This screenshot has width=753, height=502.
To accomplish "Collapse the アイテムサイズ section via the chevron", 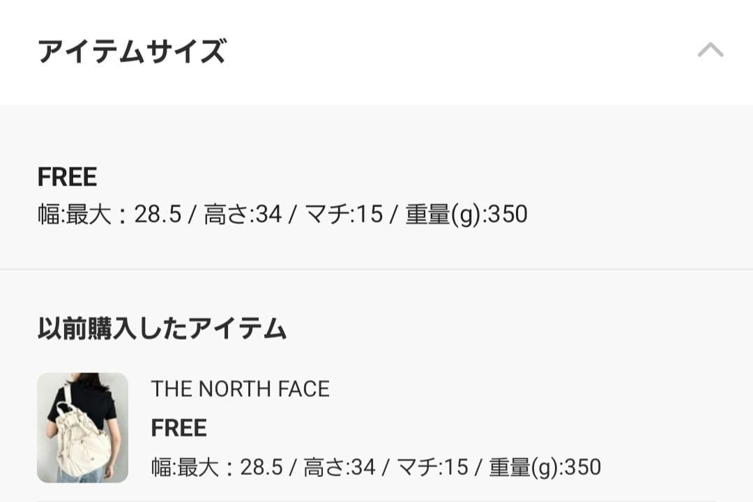I will coord(710,50).
